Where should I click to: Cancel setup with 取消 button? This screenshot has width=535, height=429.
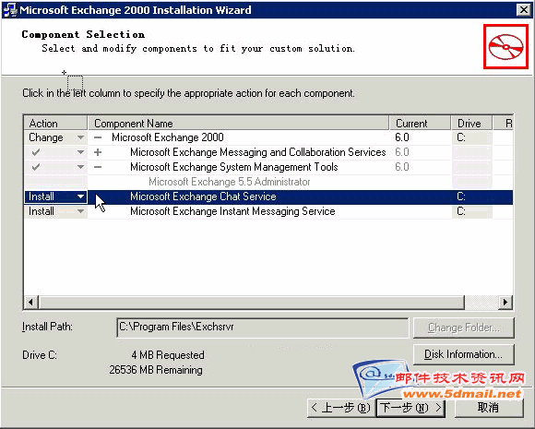pos(489,408)
